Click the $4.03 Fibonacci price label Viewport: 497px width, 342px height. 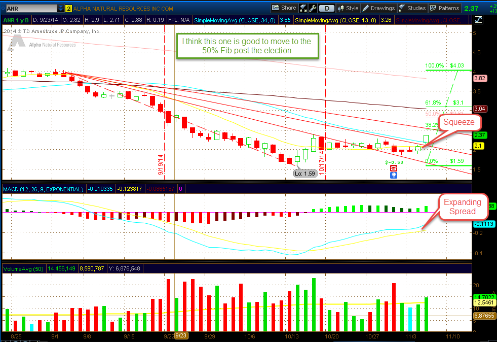pos(457,66)
